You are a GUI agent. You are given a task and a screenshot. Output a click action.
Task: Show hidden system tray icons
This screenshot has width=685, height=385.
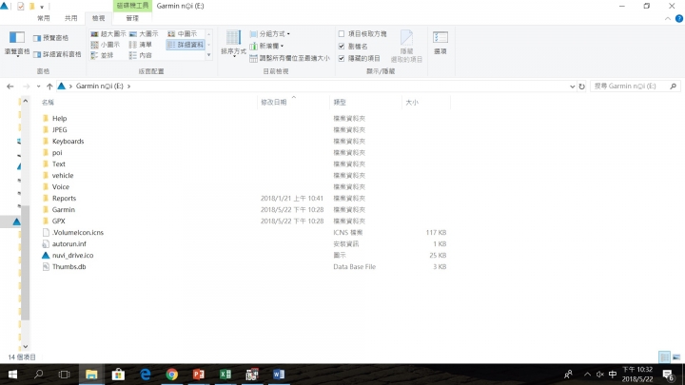(587, 375)
